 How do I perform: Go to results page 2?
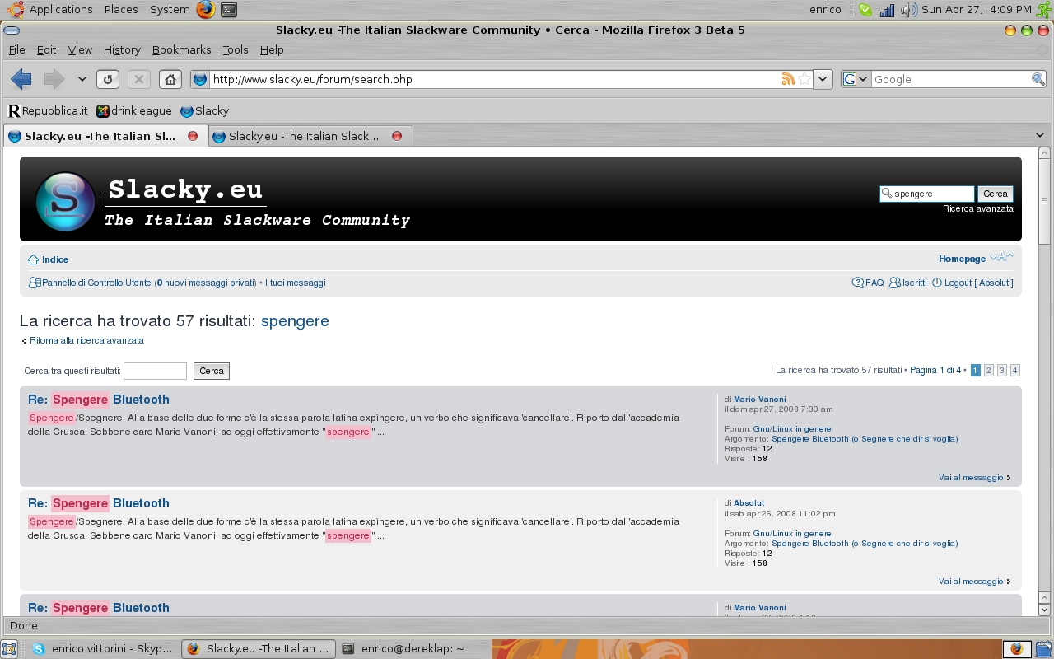point(989,371)
